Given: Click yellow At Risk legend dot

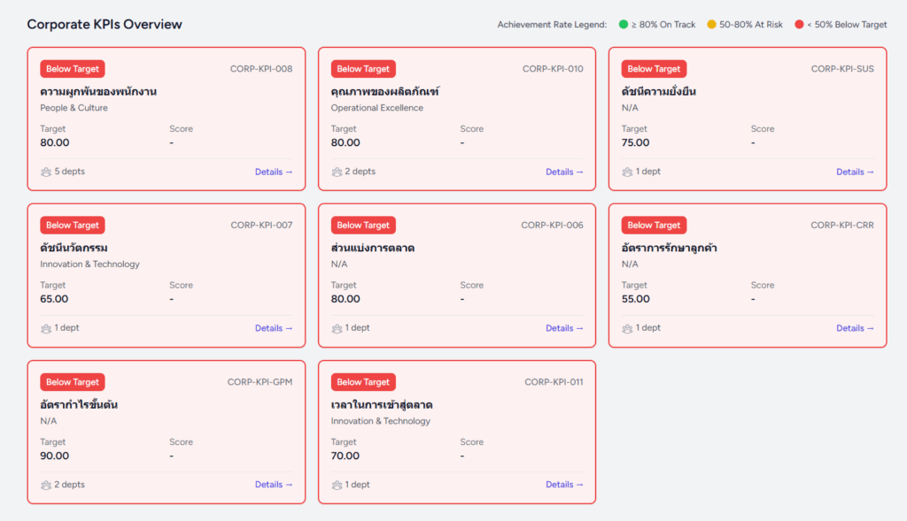Looking at the screenshot, I should click(711, 25).
